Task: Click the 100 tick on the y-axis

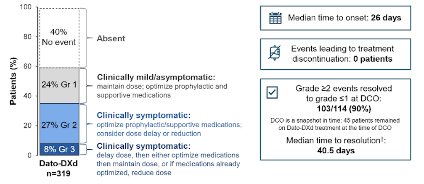Action: point(26,7)
